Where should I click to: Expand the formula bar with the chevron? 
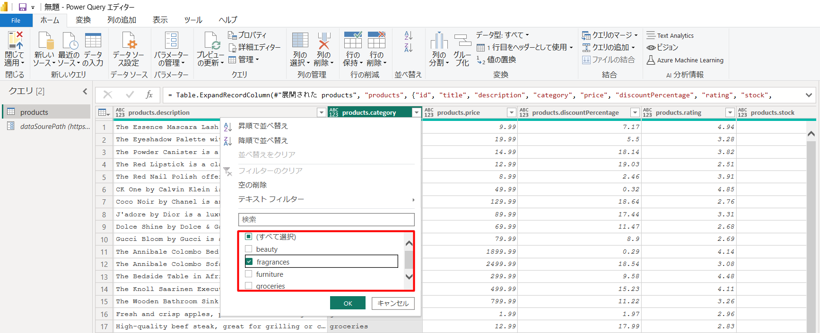pos(809,95)
